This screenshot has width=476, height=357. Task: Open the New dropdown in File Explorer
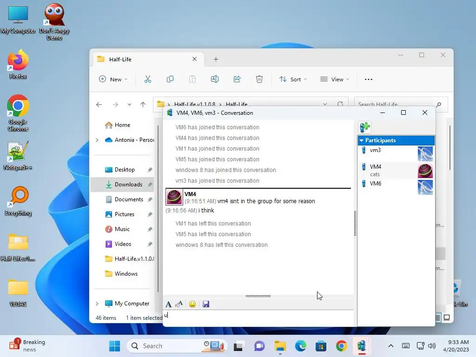coord(113,79)
